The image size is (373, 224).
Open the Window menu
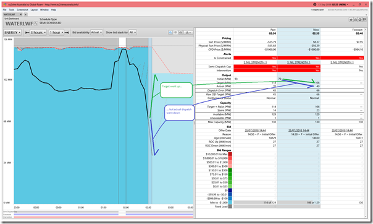pyautogui.click(x=44, y=10)
